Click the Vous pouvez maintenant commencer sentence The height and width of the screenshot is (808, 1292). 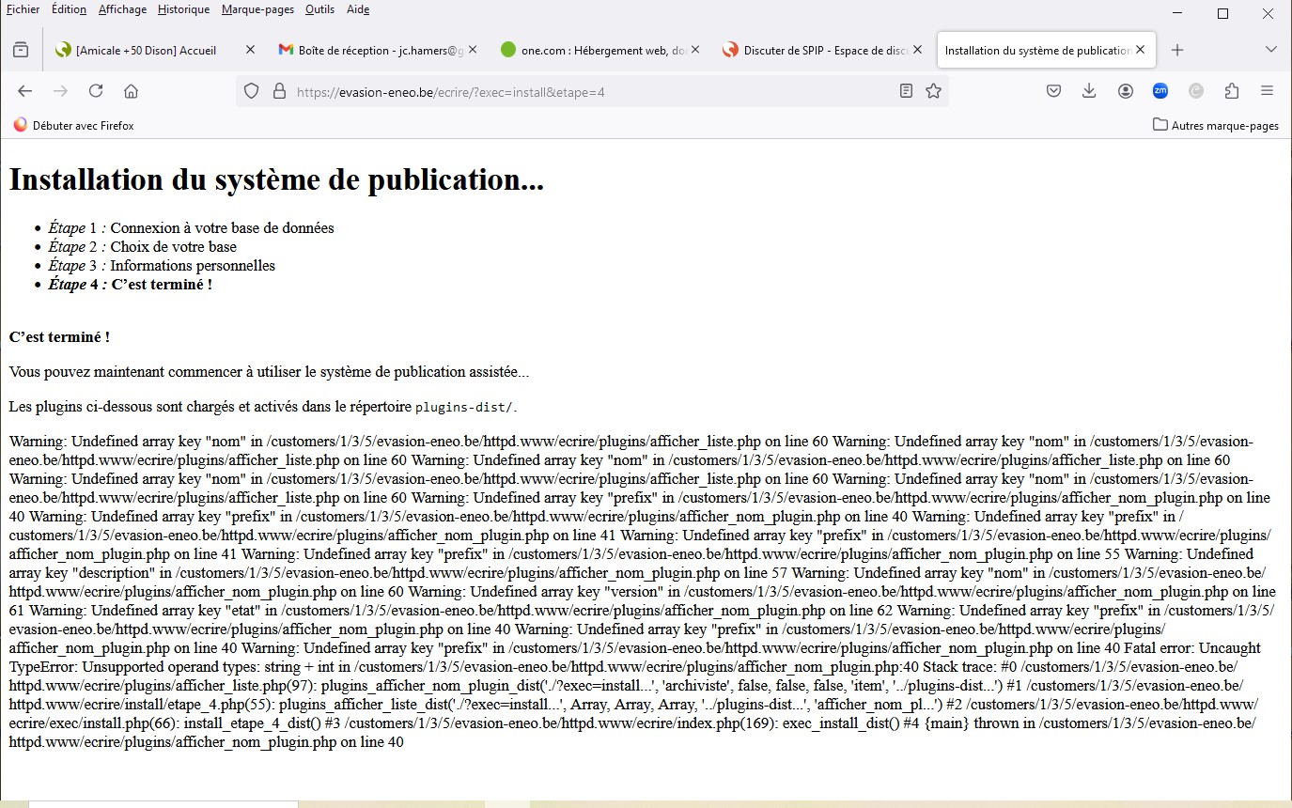269,372
